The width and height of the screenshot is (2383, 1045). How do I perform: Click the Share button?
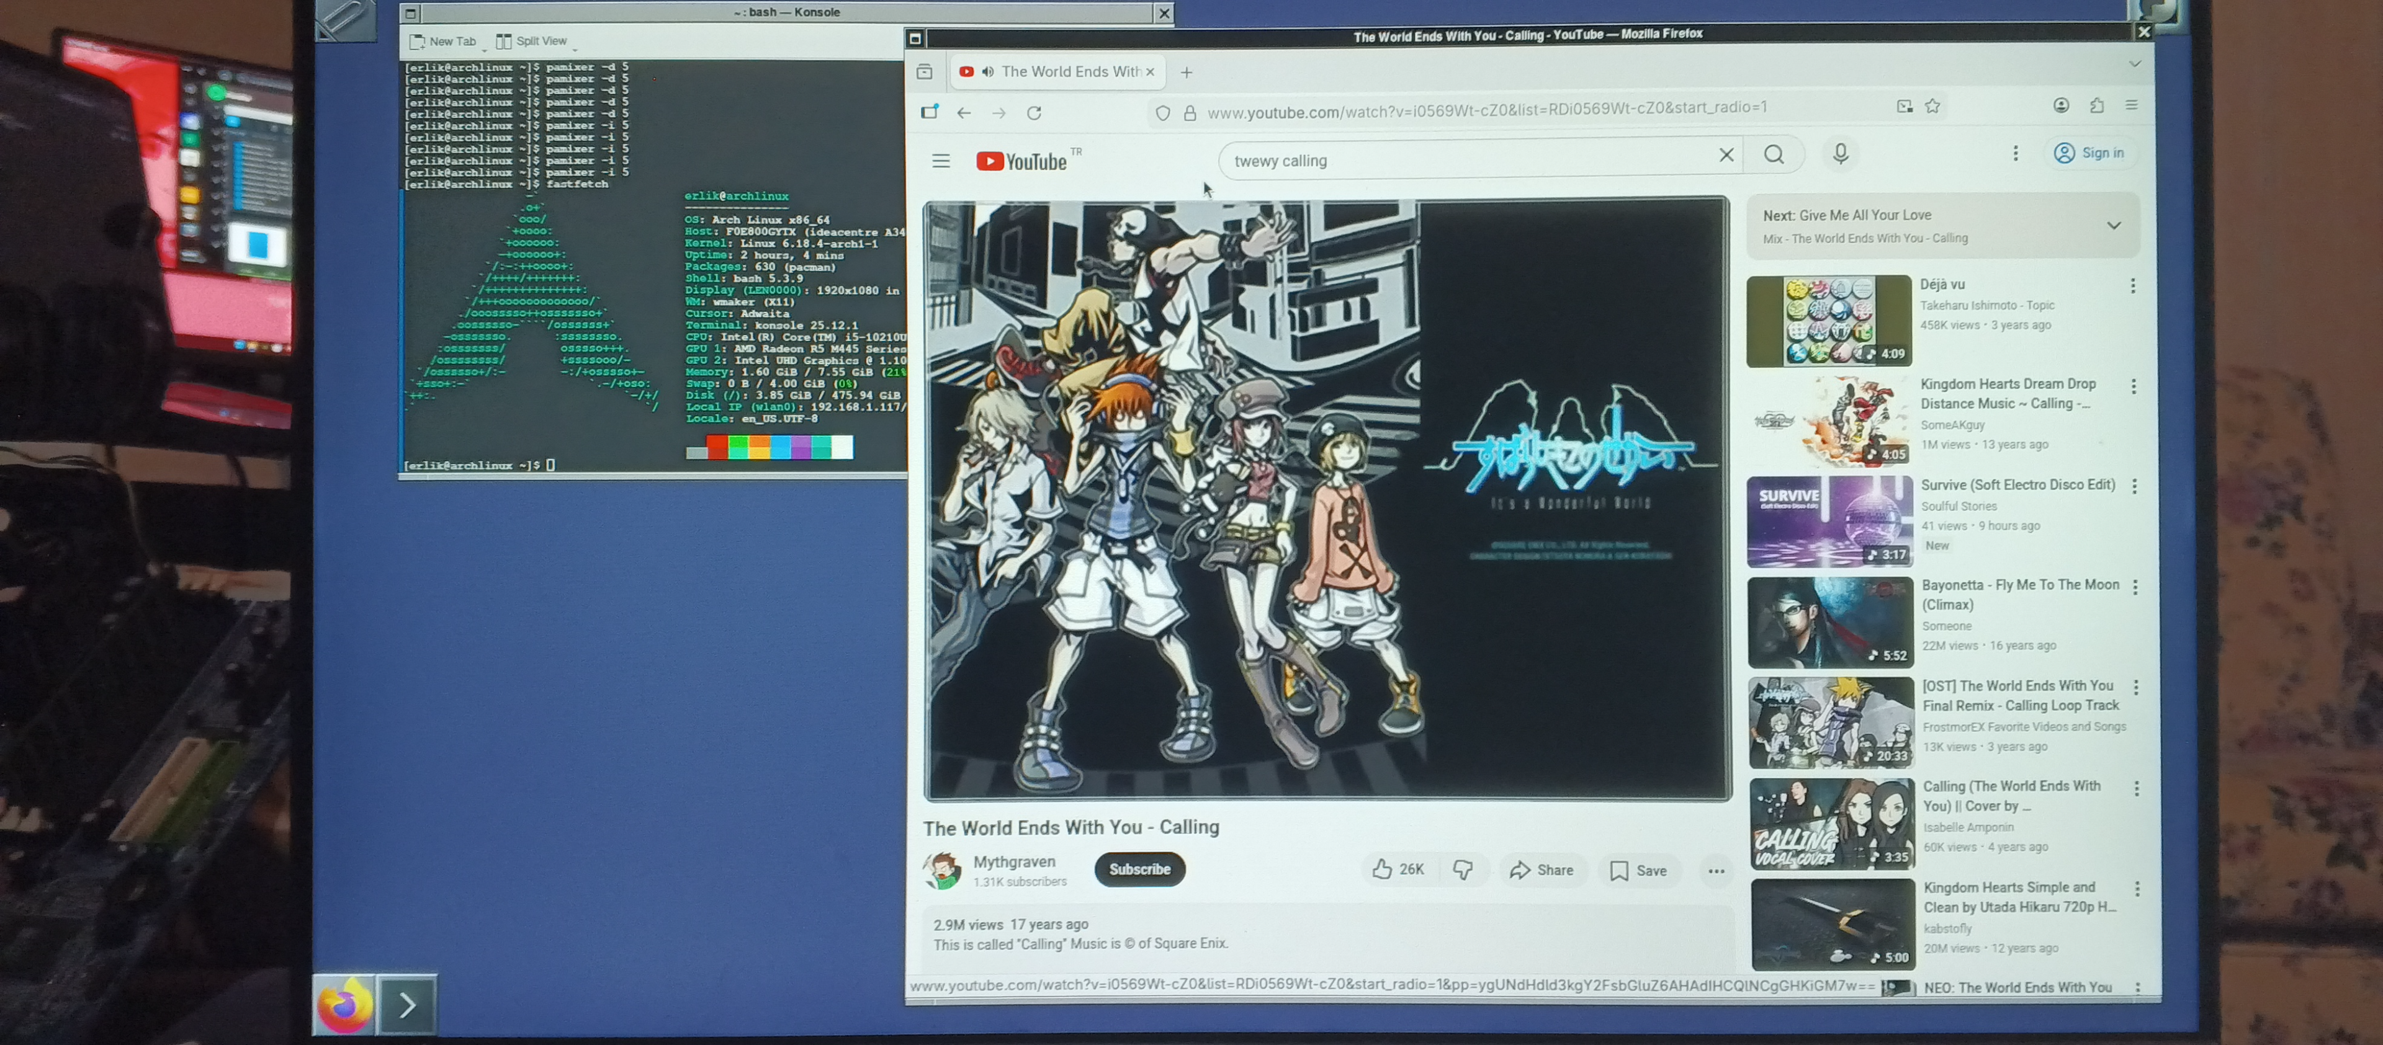point(1541,870)
